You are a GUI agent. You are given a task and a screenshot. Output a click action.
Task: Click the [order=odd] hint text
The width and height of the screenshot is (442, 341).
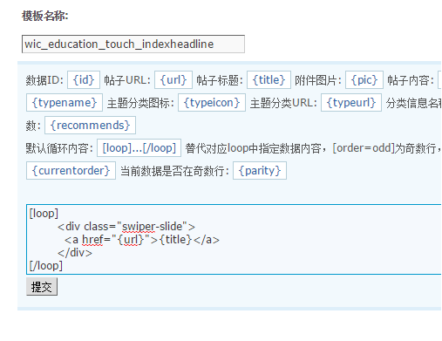[364, 148]
